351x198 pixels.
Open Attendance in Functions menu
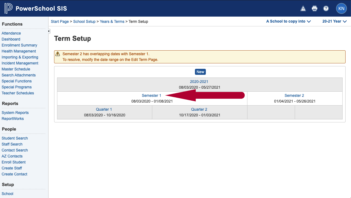11,33
